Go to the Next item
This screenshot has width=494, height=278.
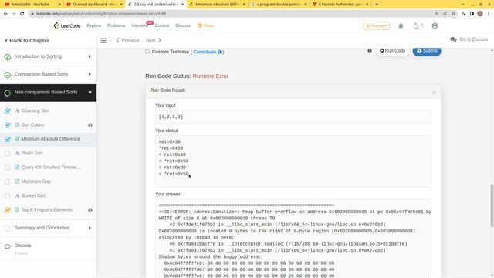(x=154, y=40)
